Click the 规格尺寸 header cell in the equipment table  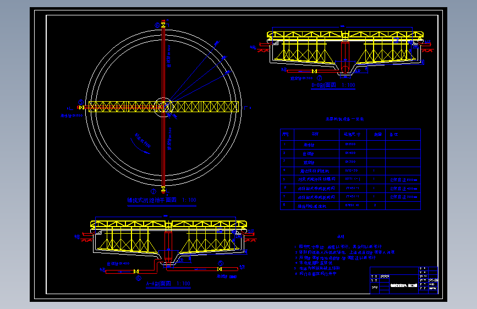pos(353,134)
